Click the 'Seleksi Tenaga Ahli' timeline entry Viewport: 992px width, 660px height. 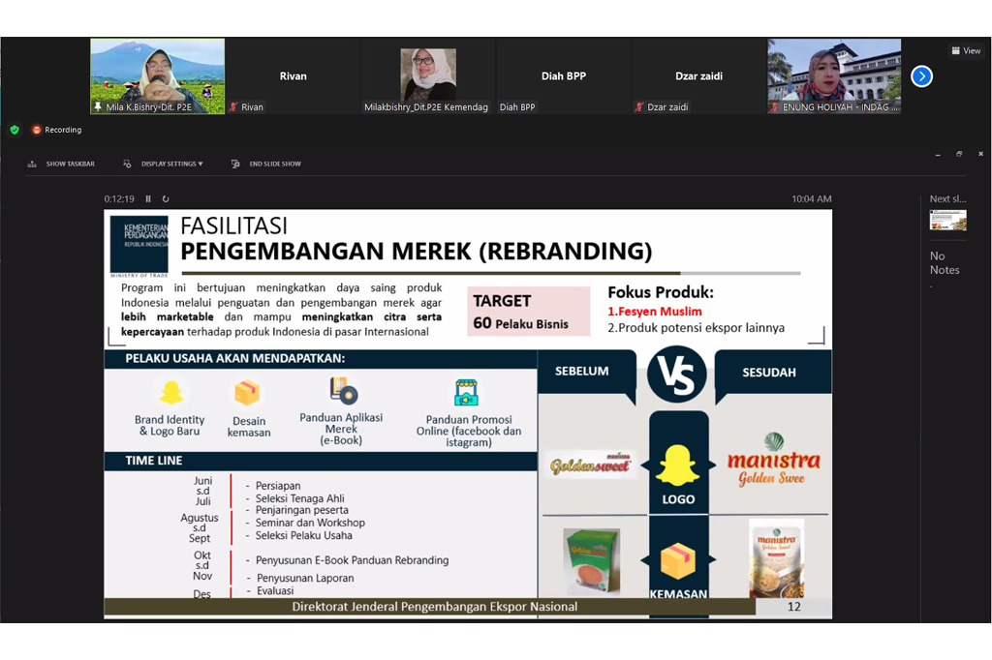(x=300, y=498)
